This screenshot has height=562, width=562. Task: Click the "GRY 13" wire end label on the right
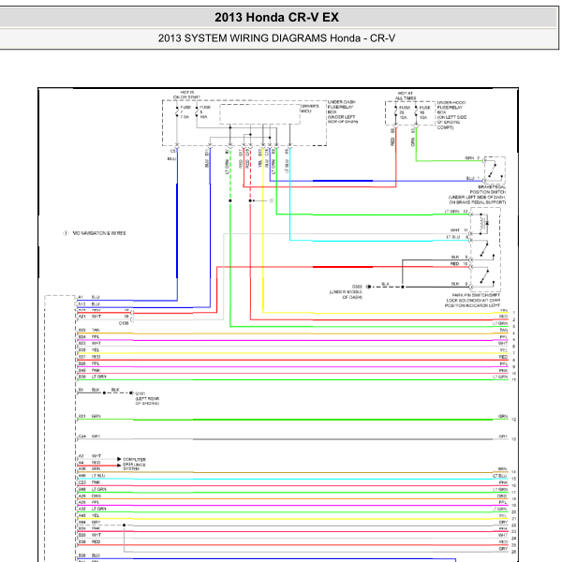point(507,437)
